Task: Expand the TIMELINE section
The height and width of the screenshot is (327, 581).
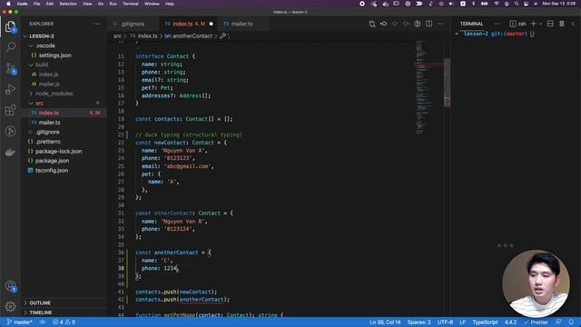Action: pos(40,312)
